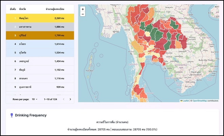
Task: Select the ยโสธร row in table
Action: tap(40, 44)
